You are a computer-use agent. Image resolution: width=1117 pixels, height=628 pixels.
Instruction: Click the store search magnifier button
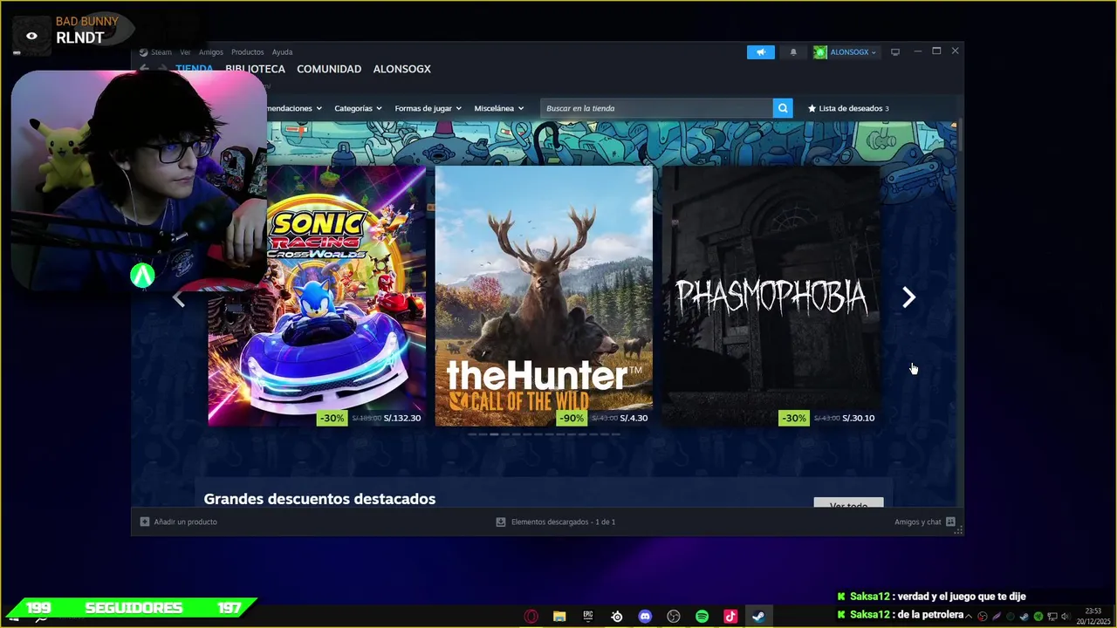(x=783, y=108)
